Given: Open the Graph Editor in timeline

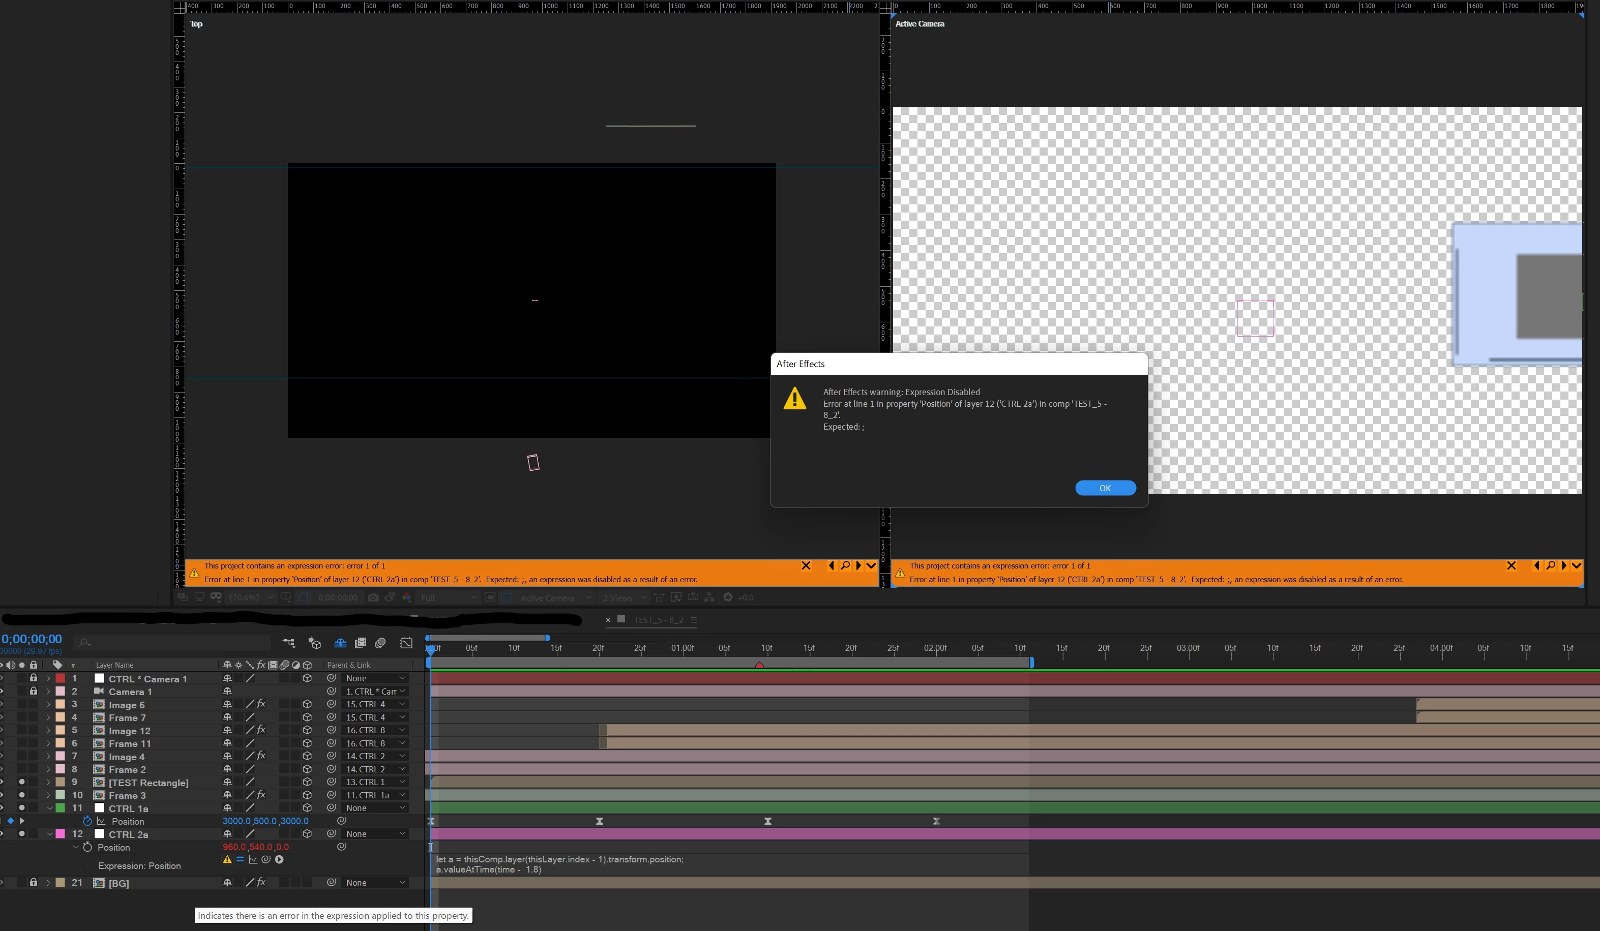Looking at the screenshot, I should click(406, 643).
